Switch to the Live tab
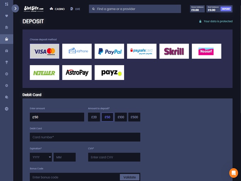 (x=75, y=9)
